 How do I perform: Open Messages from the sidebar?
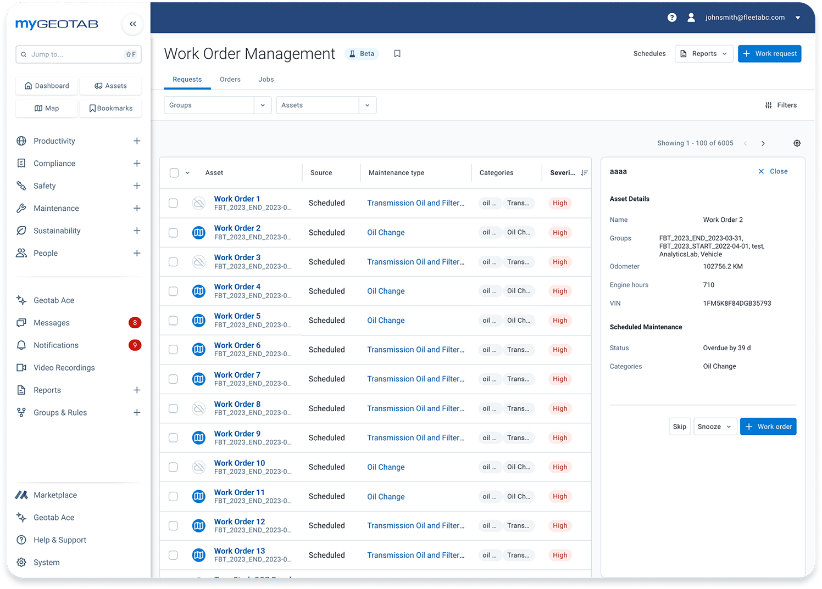[x=51, y=322]
